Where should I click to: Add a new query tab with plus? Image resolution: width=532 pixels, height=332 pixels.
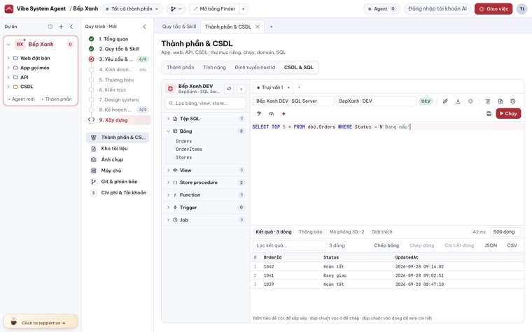pyautogui.click(x=300, y=87)
